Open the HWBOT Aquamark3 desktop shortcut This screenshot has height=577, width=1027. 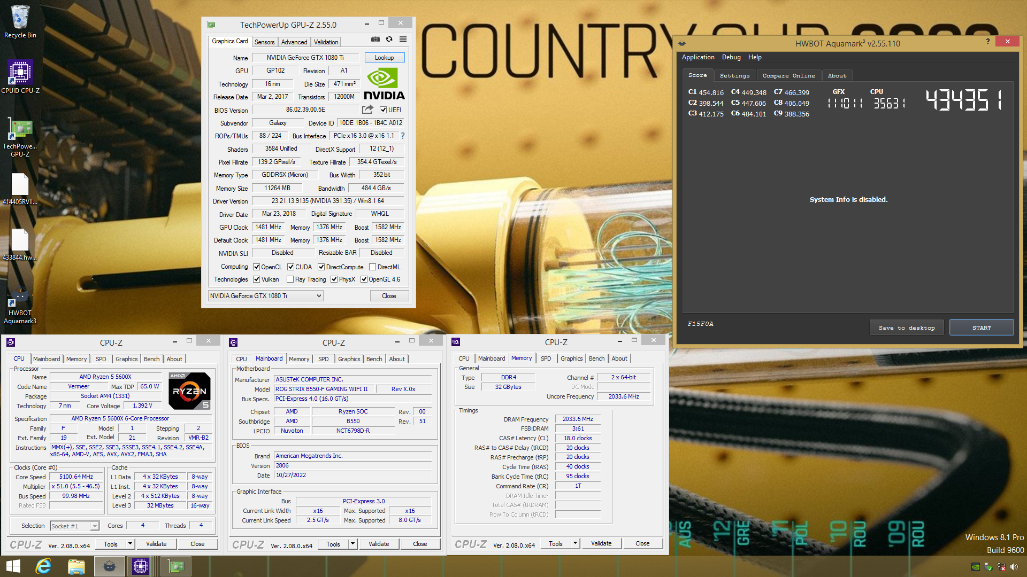tap(20, 306)
